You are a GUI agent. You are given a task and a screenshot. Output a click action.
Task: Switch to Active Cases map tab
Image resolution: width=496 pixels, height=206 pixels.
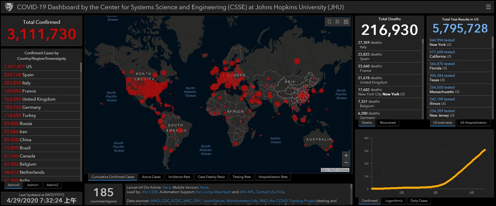[151, 177]
